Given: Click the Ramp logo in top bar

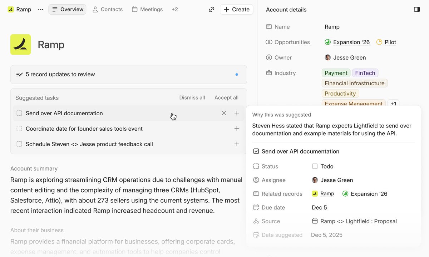Looking at the screenshot, I should [x=11, y=9].
